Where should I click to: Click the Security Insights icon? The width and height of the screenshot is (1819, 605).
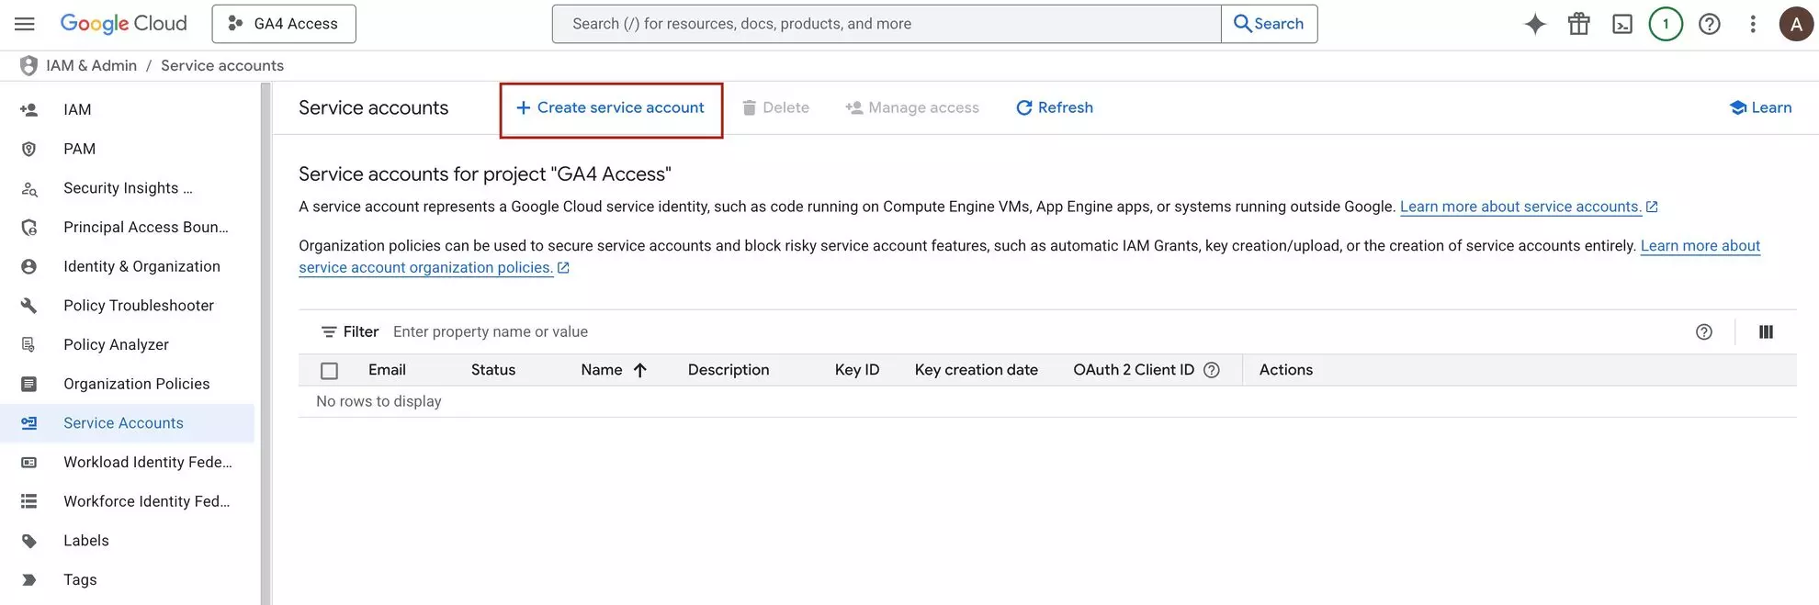click(29, 189)
